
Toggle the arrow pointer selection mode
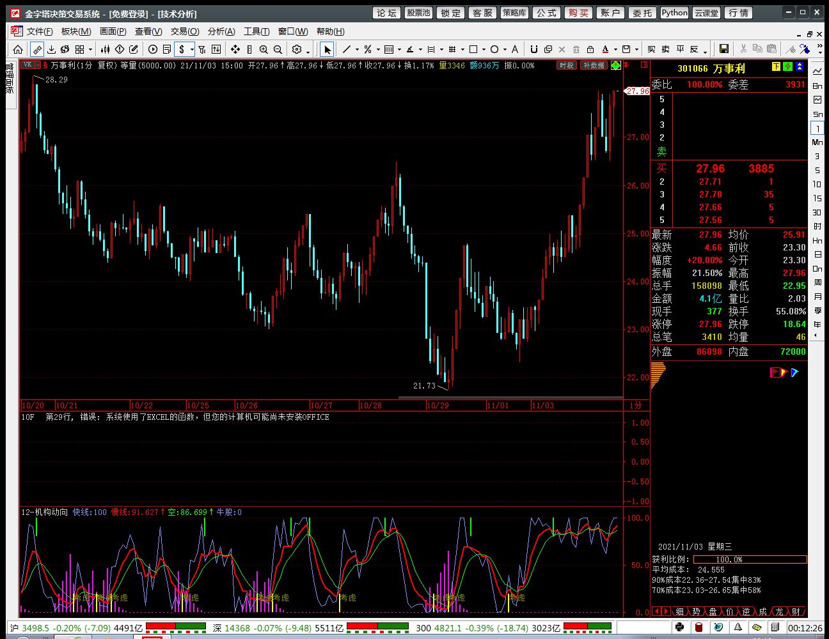coord(327,49)
